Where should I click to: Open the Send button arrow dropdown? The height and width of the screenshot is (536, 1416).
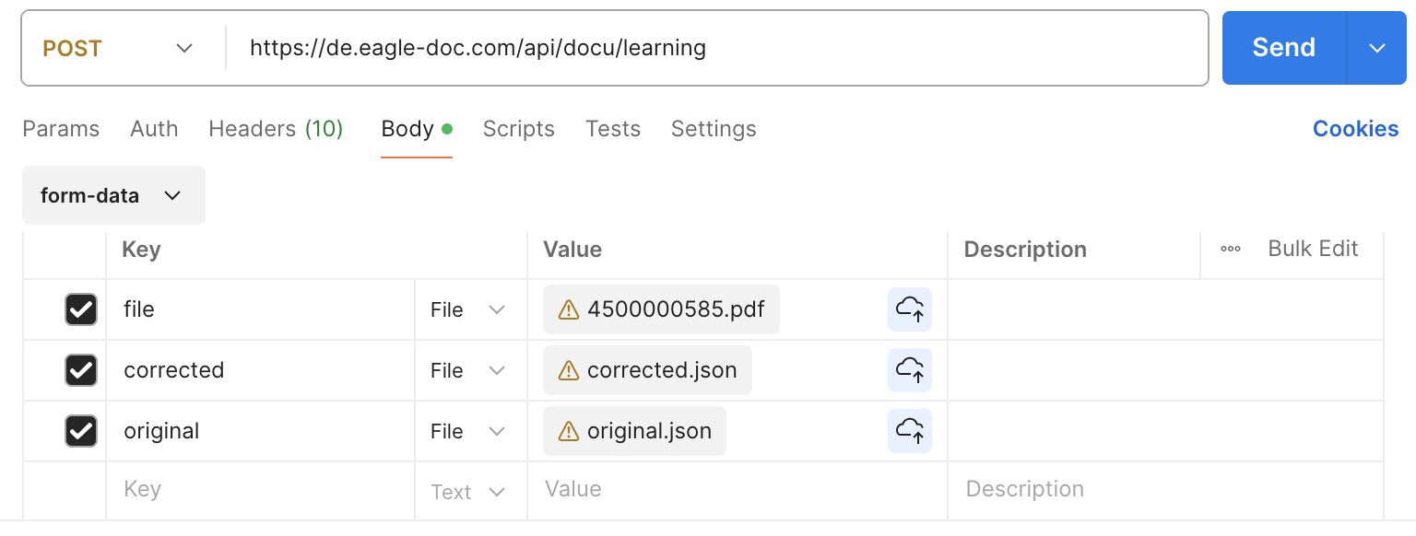[x=1377, y=48]
